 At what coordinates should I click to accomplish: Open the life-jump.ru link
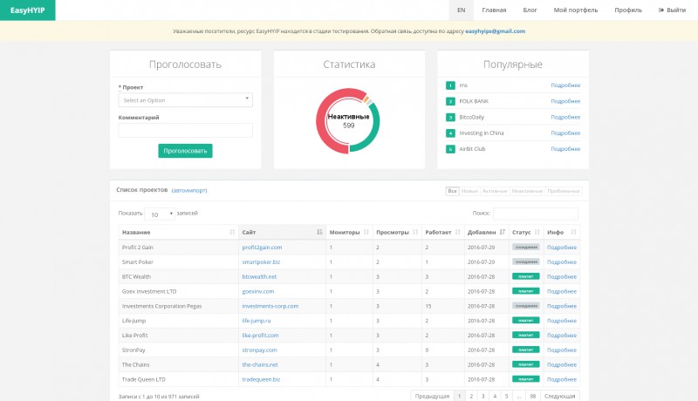[256, 321]
